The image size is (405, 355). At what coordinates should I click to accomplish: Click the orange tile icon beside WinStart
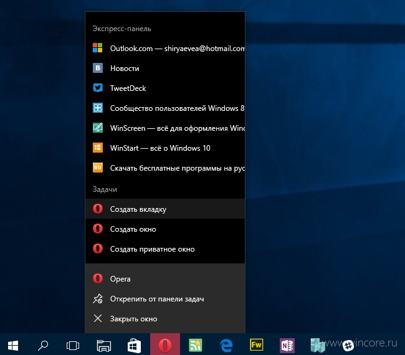point(98,148)
